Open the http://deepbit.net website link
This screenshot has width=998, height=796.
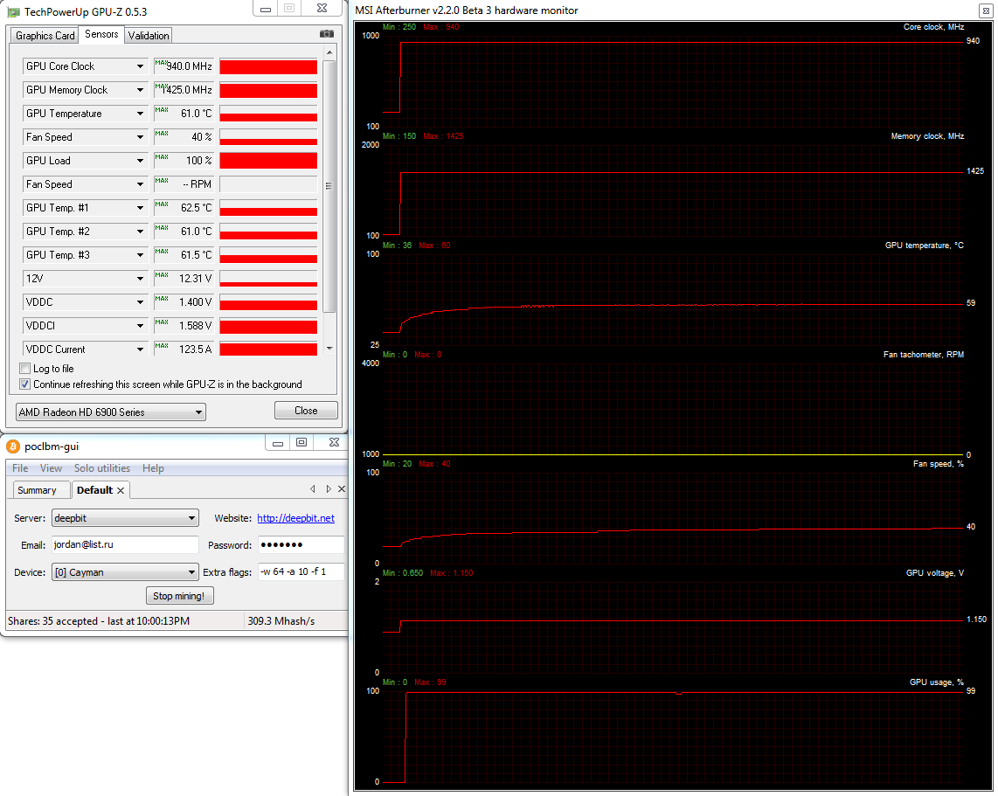point(296,518)
